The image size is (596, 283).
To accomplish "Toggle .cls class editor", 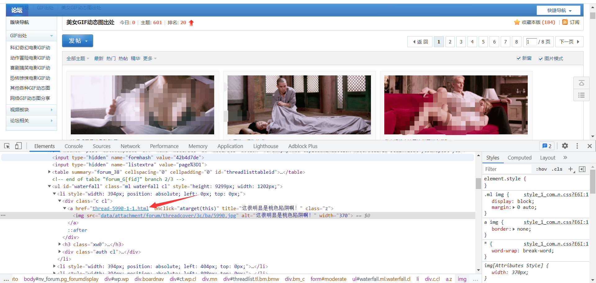I will tap(557, 169).
